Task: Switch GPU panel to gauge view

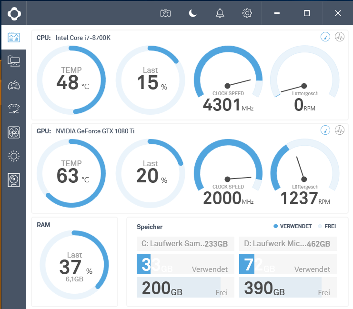Action: click(325, 130)
